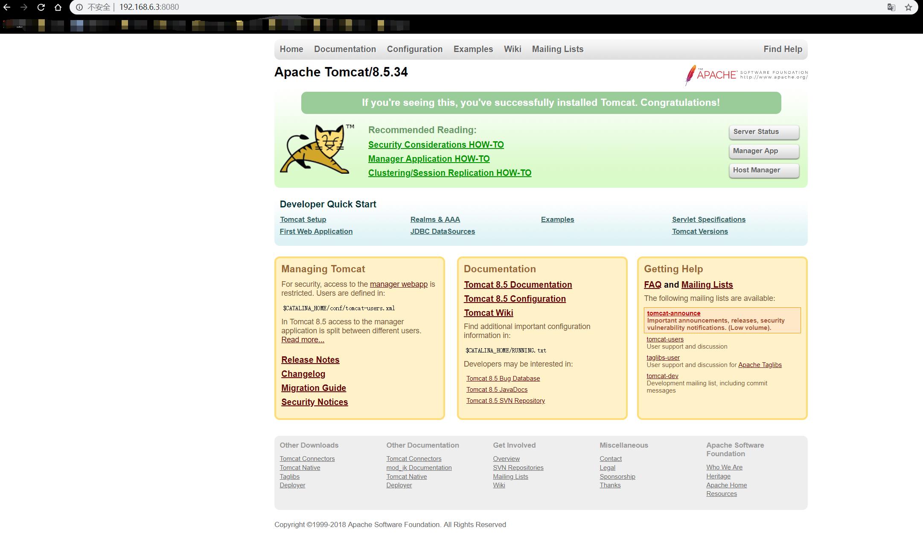Click the browser forward arrow
The image size is (923, 536).
tap(24, 7)
